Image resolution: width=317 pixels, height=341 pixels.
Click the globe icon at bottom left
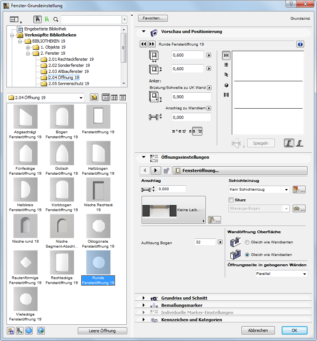[x=29, y=331]
